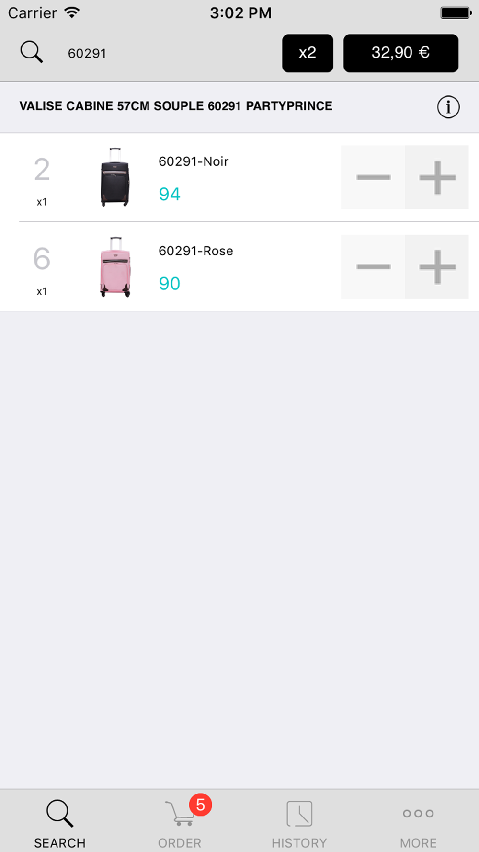Screen dimensions: 479x852
Task: View the black suitcase thumbnail
Action: tap(115, 177)
